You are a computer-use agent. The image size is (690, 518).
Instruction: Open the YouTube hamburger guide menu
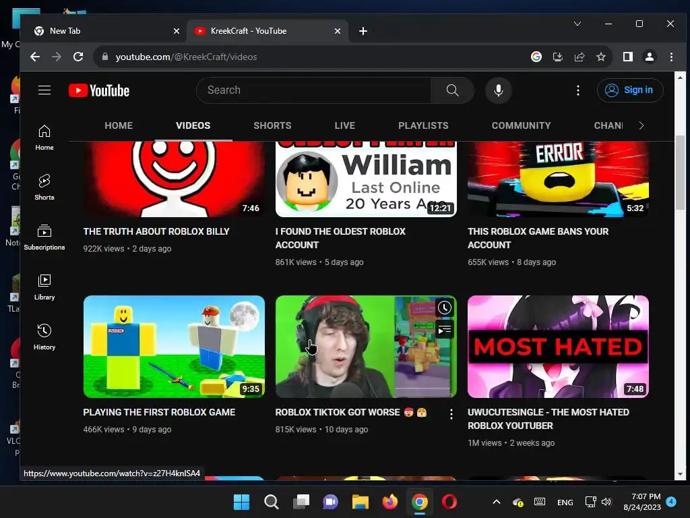pyautogui.click(x=44, y=90)
